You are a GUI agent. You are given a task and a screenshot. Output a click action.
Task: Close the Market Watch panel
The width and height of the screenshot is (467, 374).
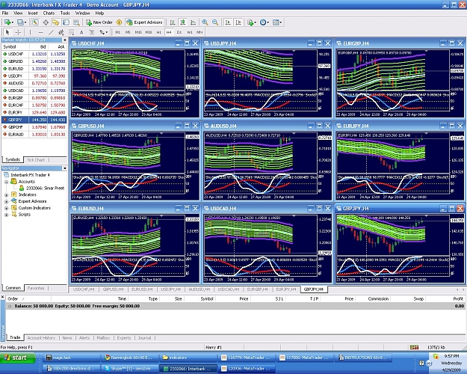[x=64, y=40]
